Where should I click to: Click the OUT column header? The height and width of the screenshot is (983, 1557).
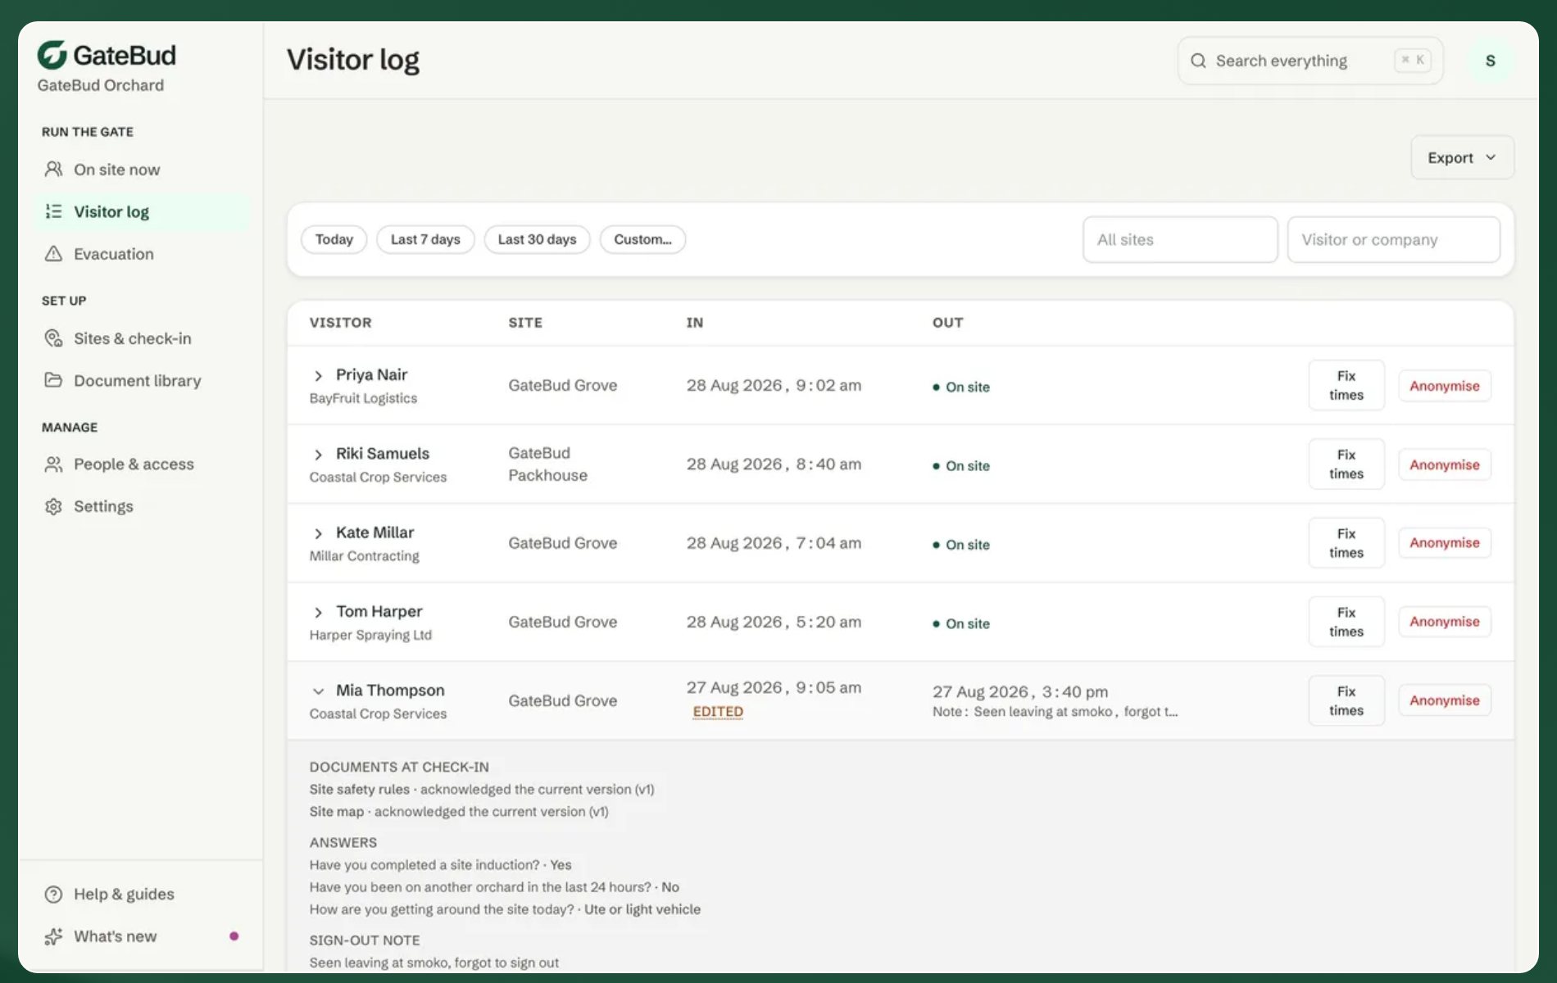[x=947, y=323]
